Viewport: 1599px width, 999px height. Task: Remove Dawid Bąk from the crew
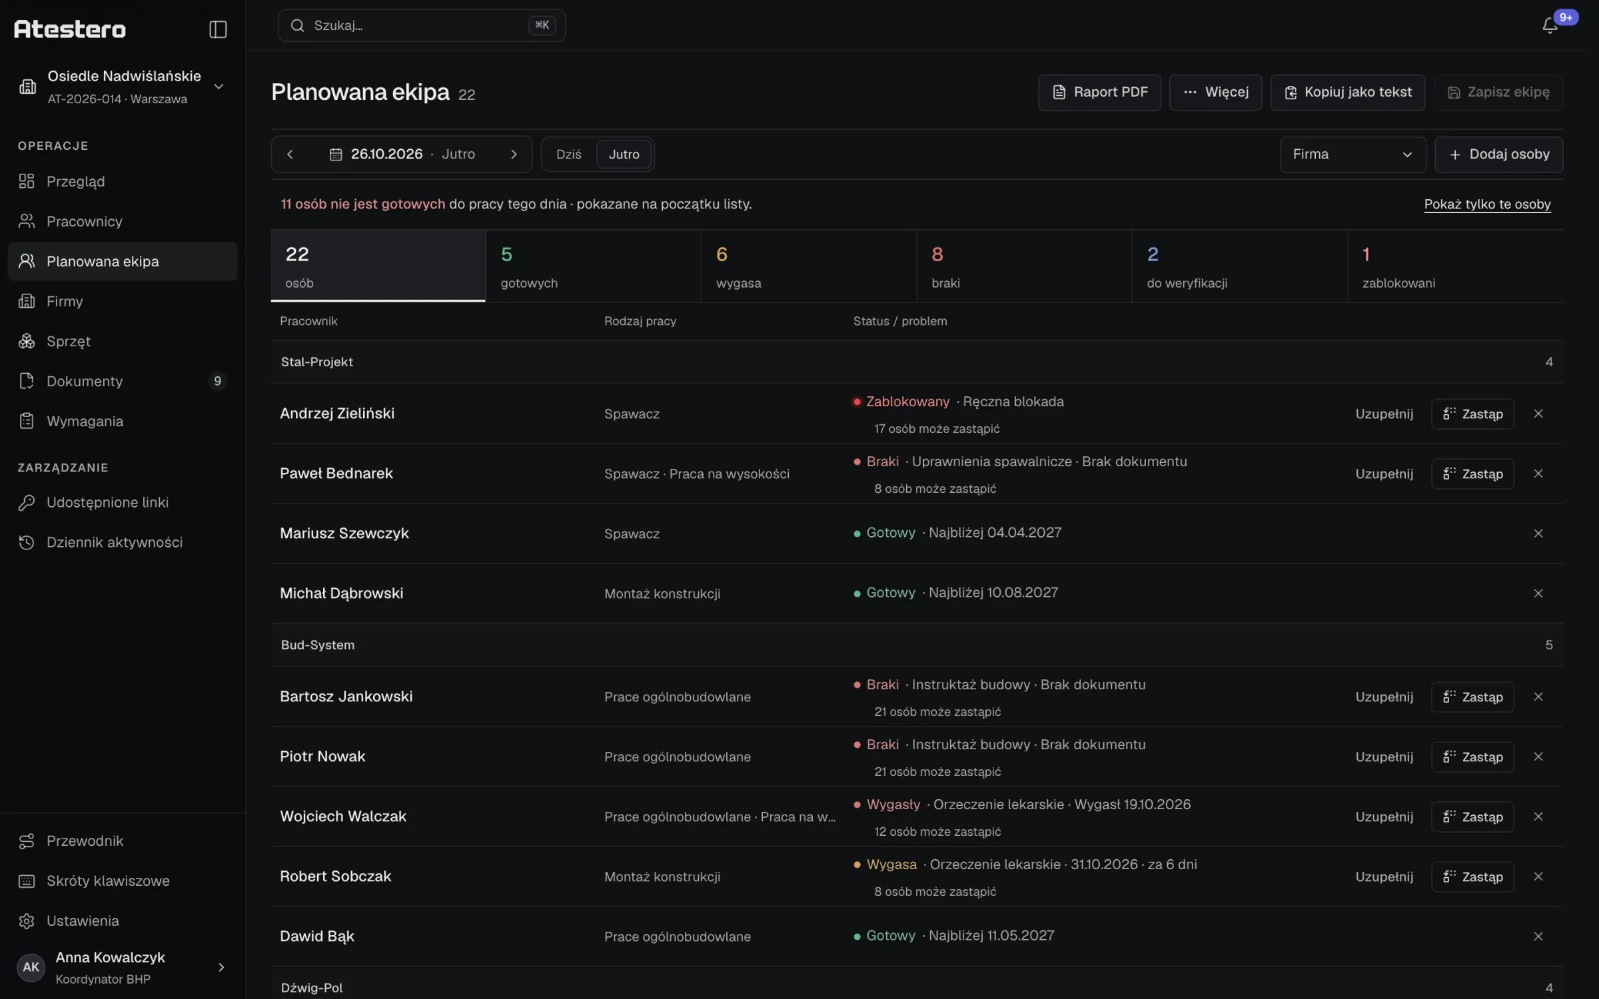[x=1538, y=936]
